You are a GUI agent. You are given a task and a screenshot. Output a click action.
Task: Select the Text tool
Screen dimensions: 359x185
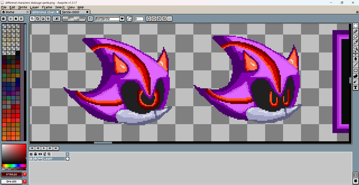coord(355,87)
